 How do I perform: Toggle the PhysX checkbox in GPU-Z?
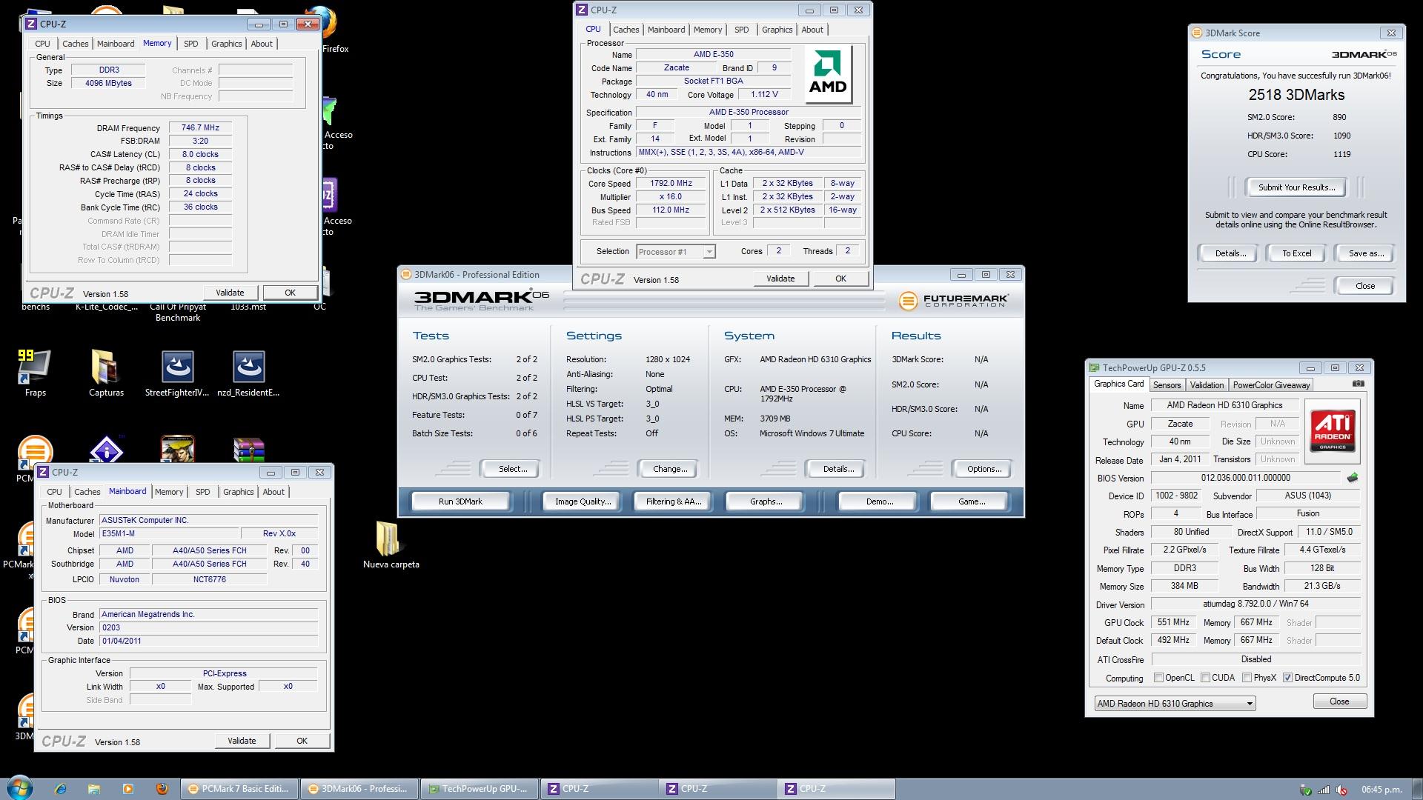click(x=1247, y=677)
